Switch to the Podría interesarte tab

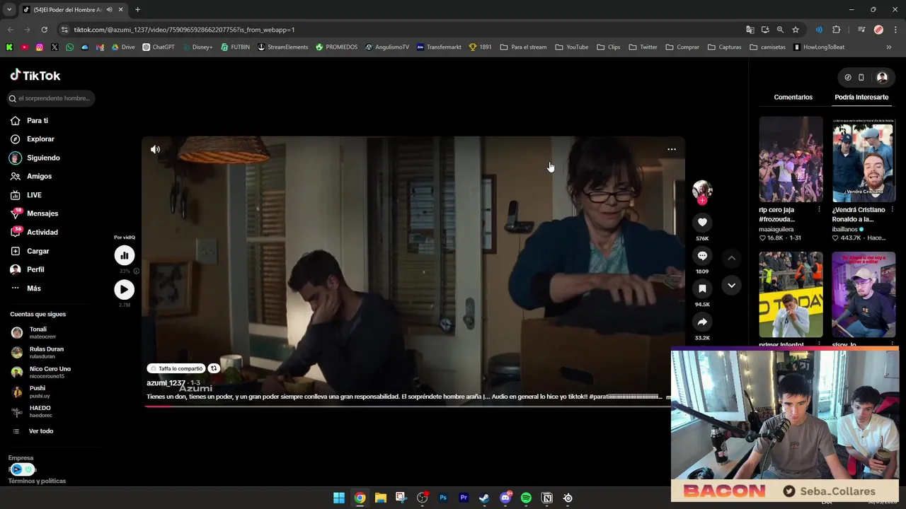(x=861, y=97)
